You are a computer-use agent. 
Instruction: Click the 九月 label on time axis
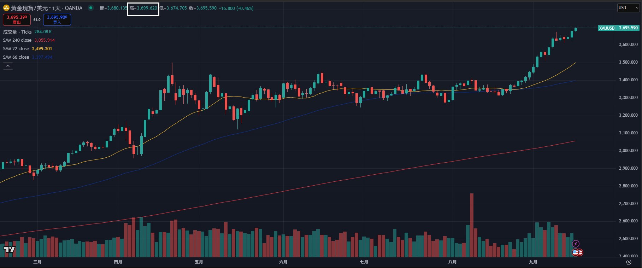tap(533, 262)
